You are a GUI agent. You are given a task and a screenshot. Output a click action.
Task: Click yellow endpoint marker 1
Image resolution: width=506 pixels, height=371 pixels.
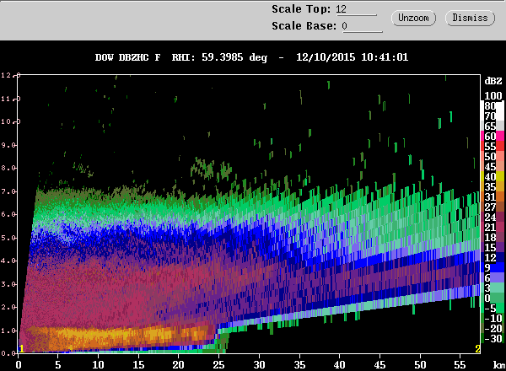pyautogui.click(x=21, y=349)
